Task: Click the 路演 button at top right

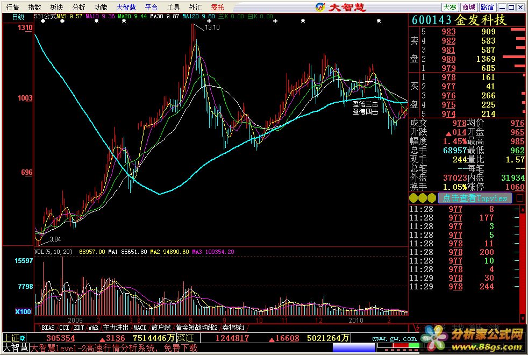Action: click(487, 7)
